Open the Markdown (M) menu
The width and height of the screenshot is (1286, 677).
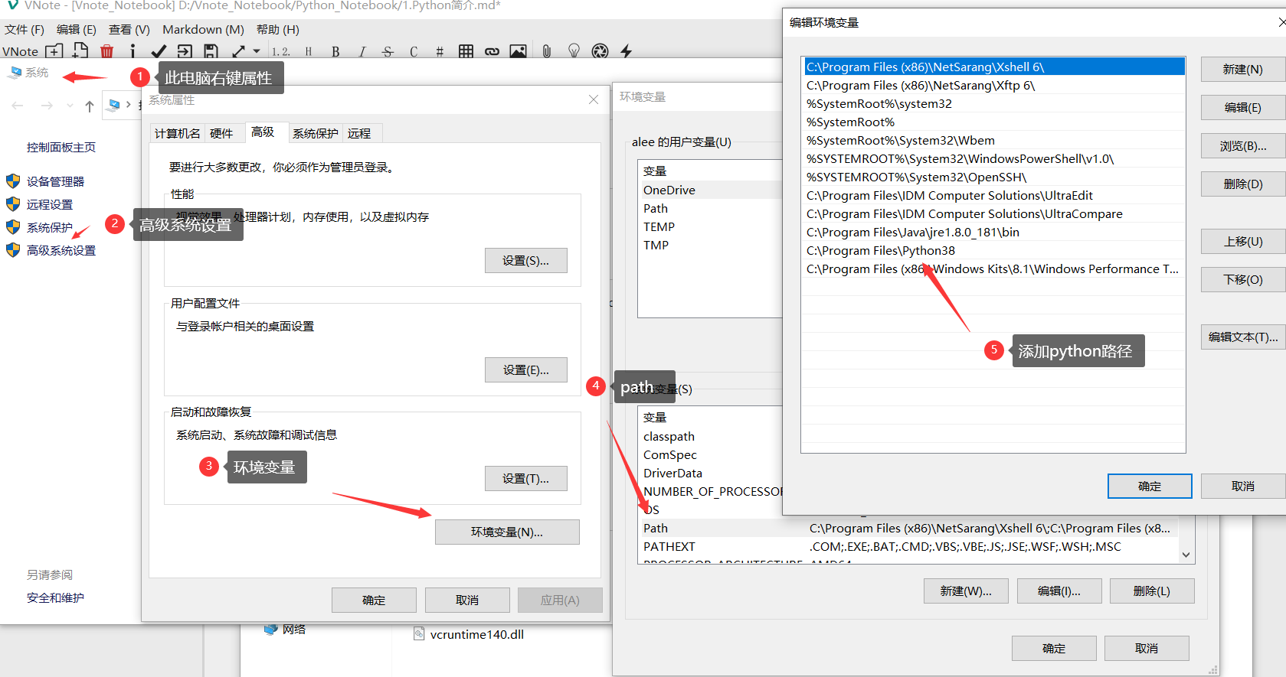(x=203, y=29)
